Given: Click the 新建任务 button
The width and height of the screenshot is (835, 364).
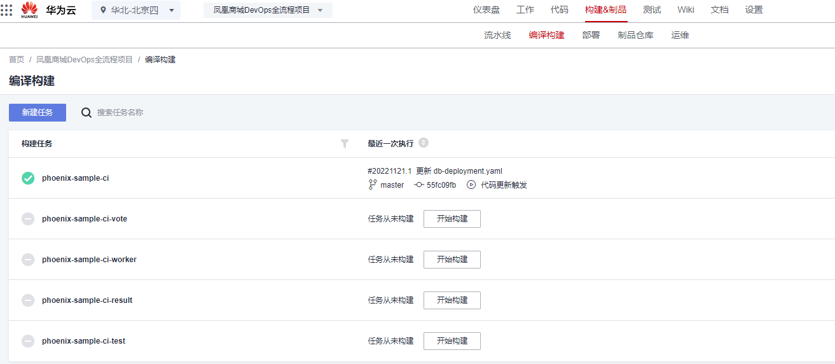Looking at the screenshot, I should pyautogui.click(x=38, y=113).
